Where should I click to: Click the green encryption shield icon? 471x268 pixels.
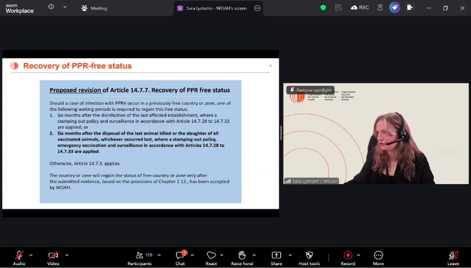point(323,8)
